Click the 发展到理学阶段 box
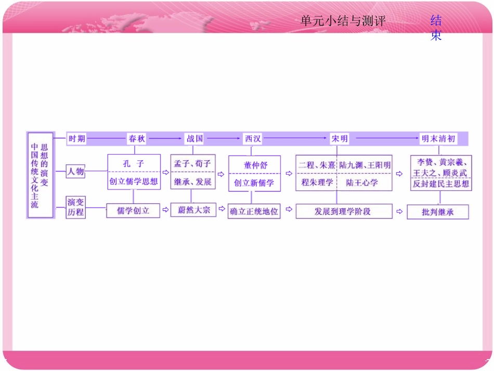494x371 pixels. coord(344,211)
